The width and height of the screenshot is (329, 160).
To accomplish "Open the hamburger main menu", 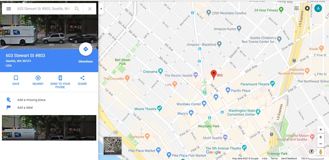I will [x=8, y=8].
